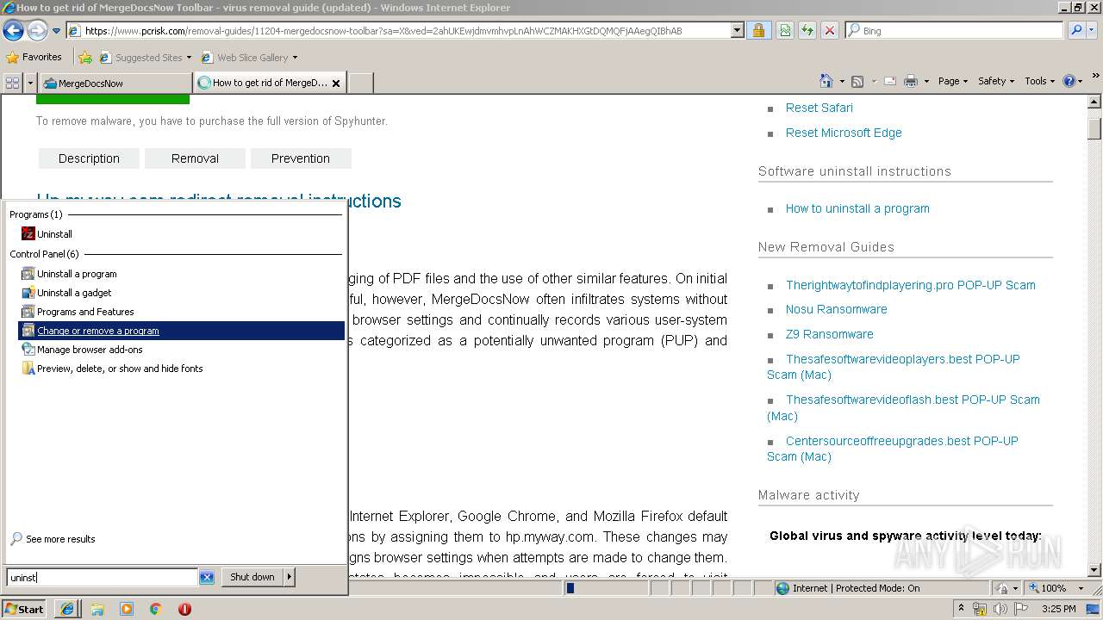
Task: Open Z9 Ransomware link
Action: (x=829, y=334)
